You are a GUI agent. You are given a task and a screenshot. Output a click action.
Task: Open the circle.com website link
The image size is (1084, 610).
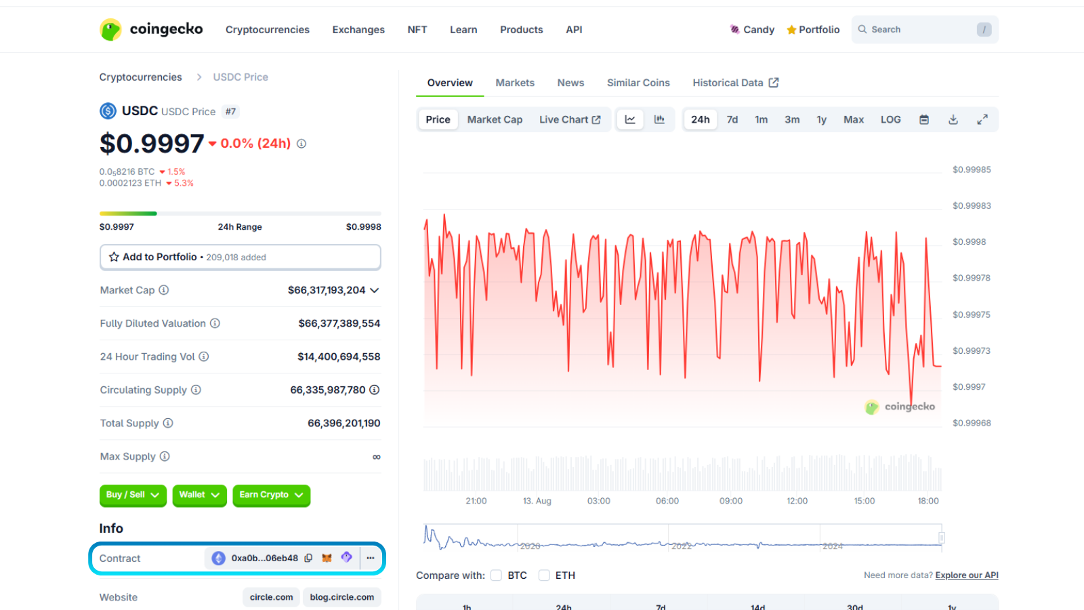click(x=271, y=597)
